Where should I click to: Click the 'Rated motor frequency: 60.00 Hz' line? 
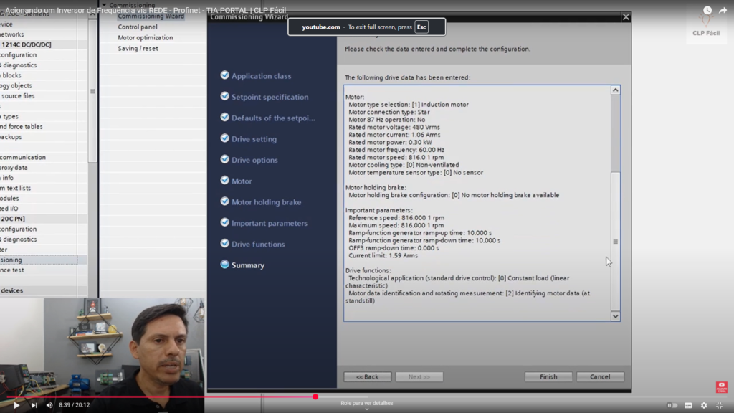[396, 150]
